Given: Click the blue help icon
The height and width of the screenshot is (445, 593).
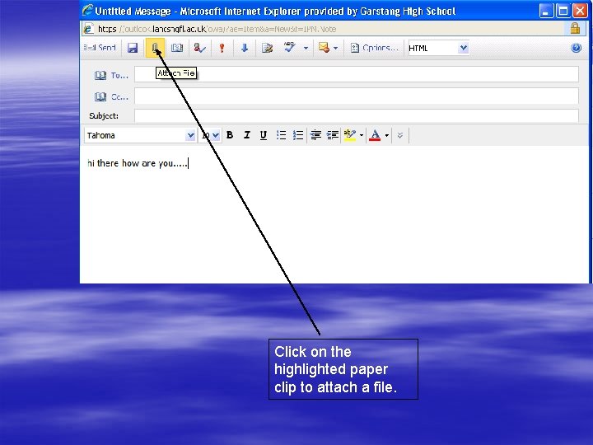Looking at the screenshot, I should [x=576, y=48].
